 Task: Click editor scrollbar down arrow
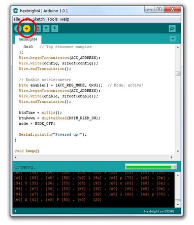pos(178,151)
